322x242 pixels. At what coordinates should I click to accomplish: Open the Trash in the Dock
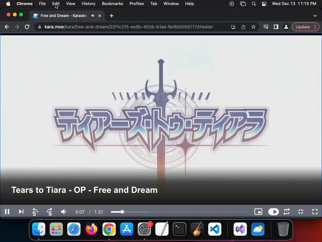(283, 229)
